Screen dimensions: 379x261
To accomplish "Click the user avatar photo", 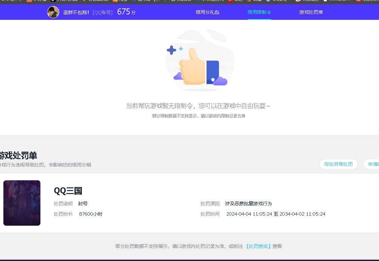I will click(53, 12).
